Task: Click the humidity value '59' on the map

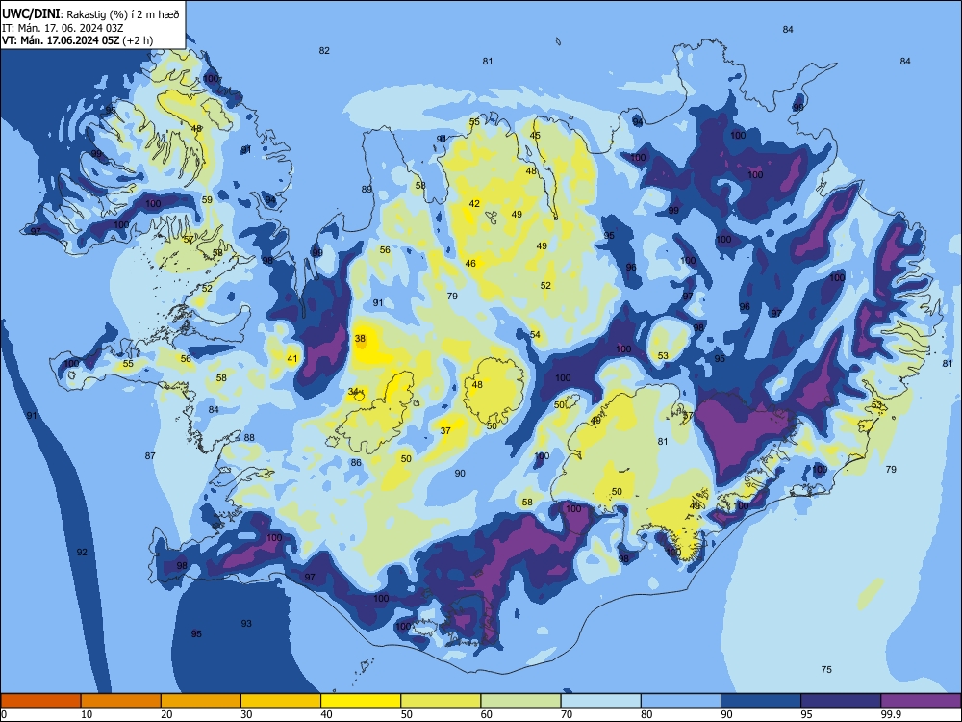Action: pyautogui.click(x=207, y=200)
